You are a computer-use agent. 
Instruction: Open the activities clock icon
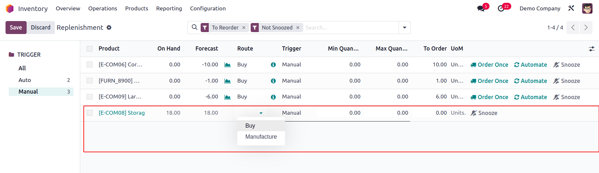point(501,8)
